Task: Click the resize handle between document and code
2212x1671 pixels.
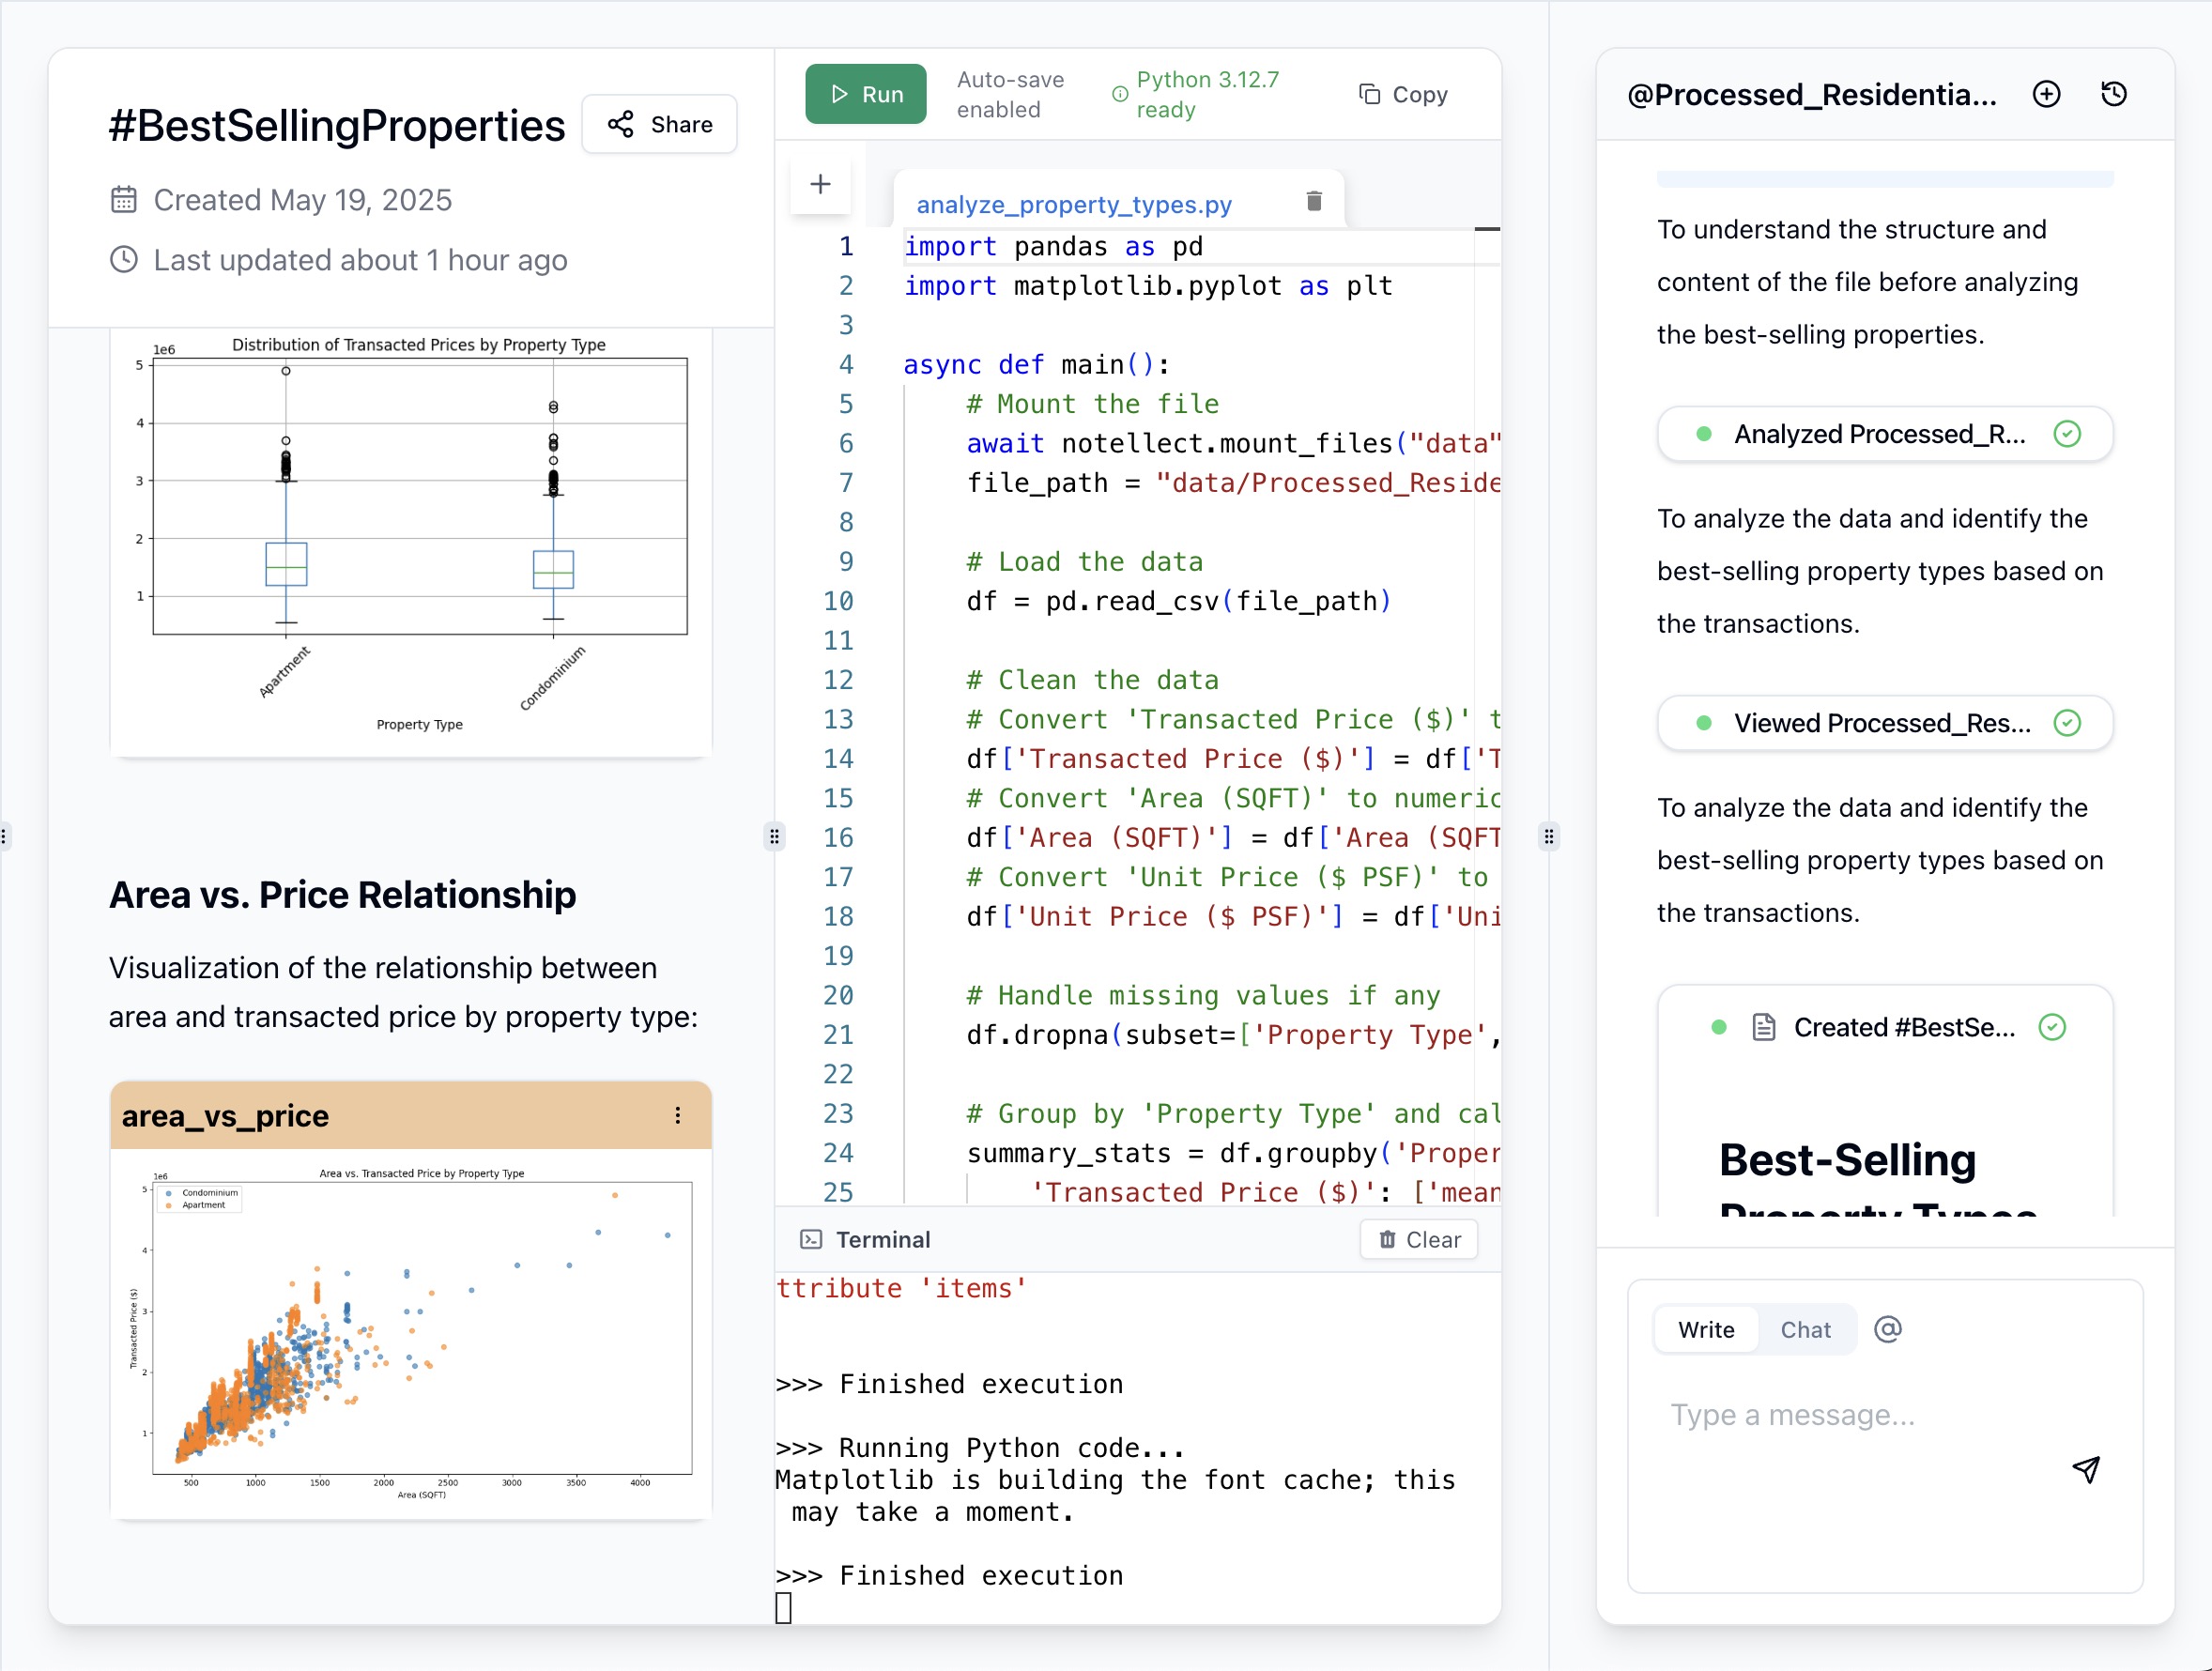Action: pyautogui.click(x=774, y=836)
